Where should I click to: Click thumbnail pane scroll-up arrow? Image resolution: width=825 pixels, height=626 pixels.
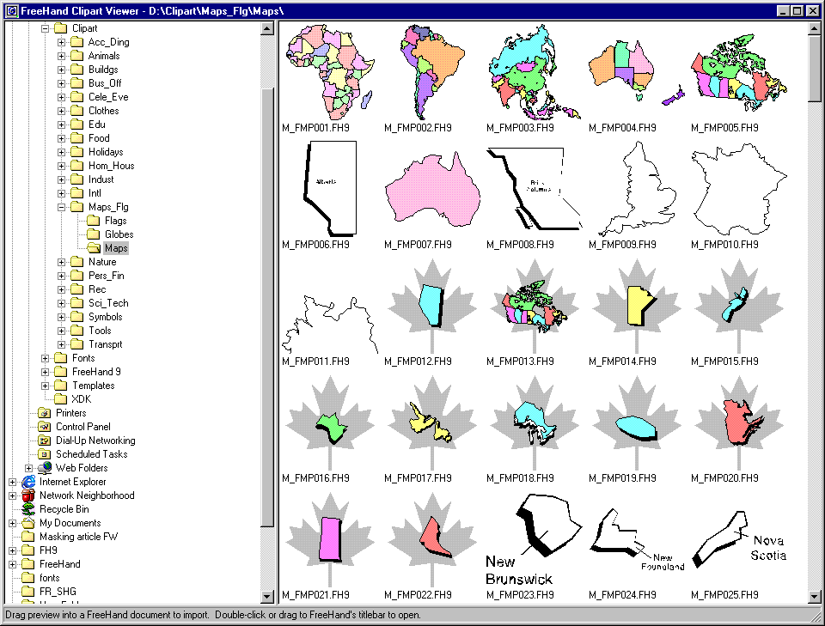[x=815, y=28]
